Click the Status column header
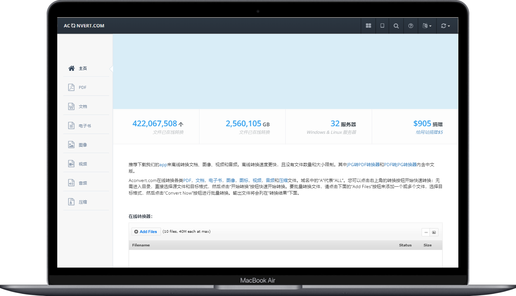The height and width of the screenshot is (296, 516). click(x=405, y=245)
